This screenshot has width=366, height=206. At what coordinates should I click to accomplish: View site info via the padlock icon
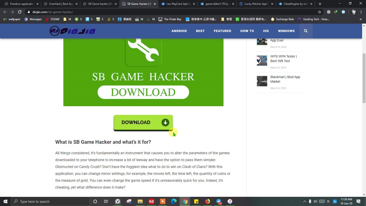click(29, 12)
